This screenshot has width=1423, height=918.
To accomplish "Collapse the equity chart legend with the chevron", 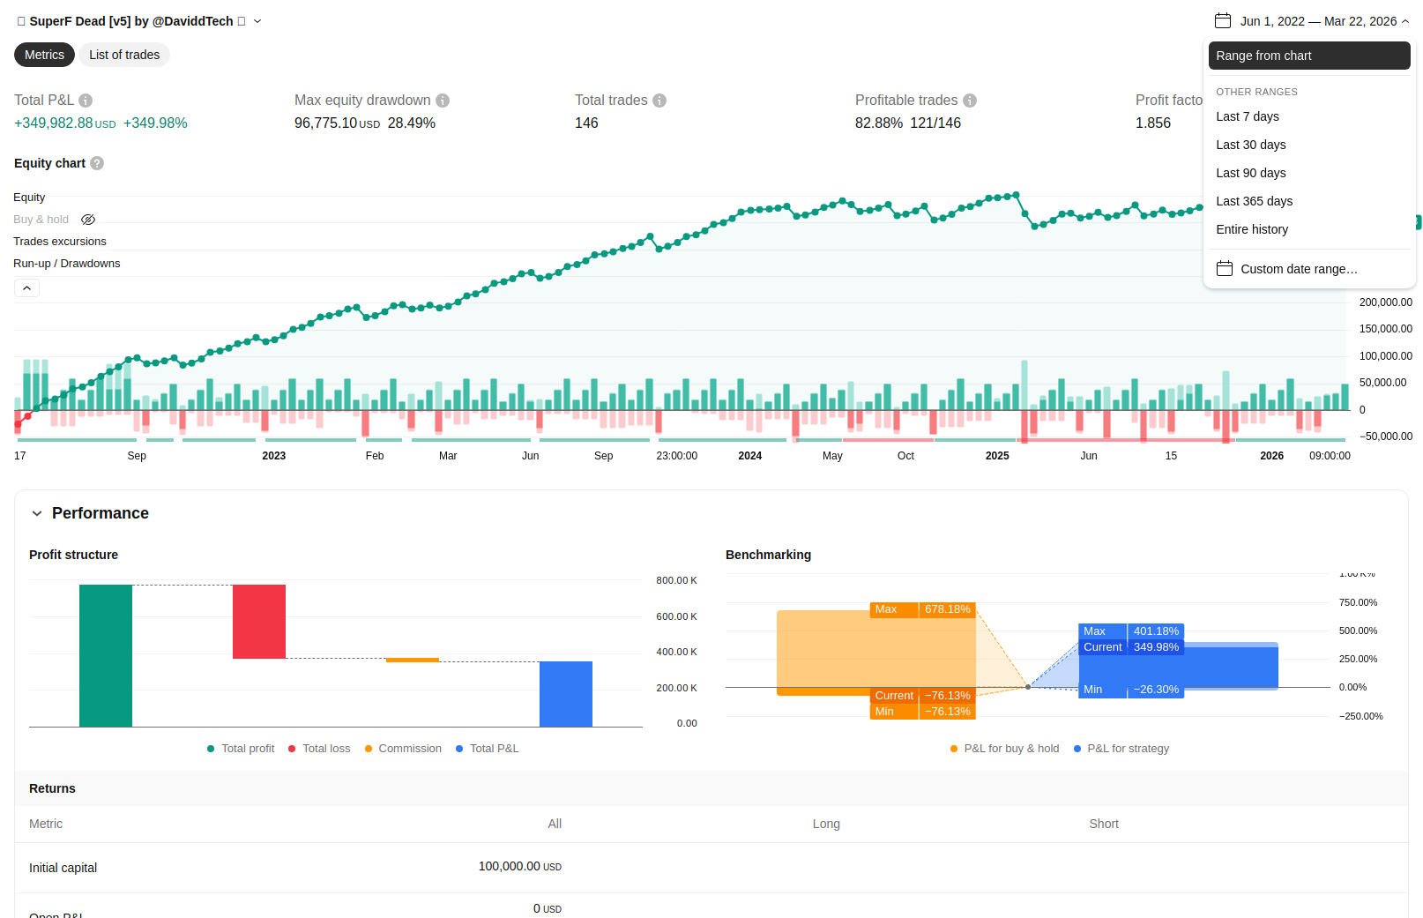I will pos(26,288).
